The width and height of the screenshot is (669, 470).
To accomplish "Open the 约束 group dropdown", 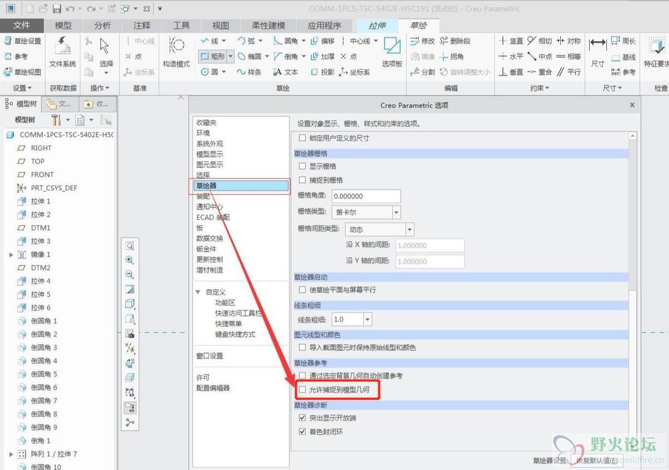I will pos(539,88).
